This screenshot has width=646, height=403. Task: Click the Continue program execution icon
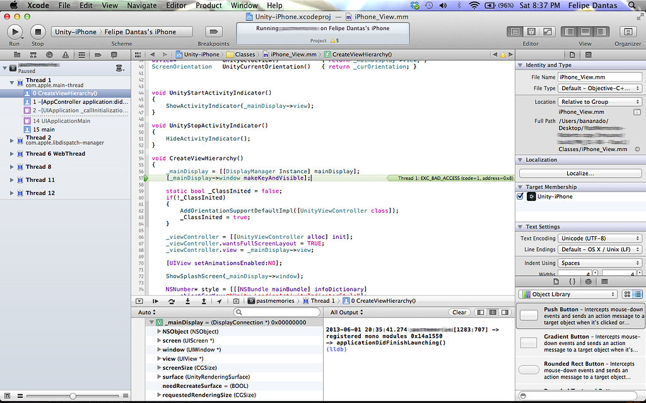[x=155, y=301]
